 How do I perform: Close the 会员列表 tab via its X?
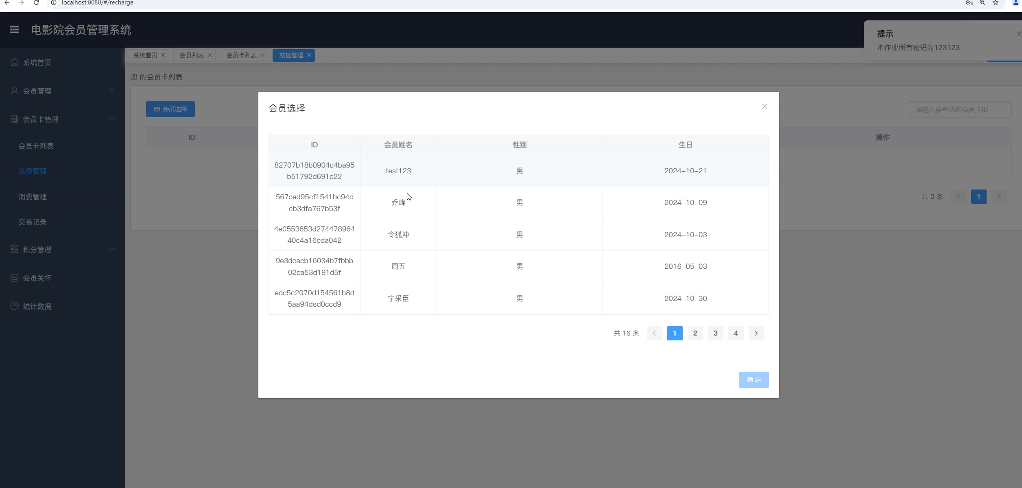(x=210, y=55)
